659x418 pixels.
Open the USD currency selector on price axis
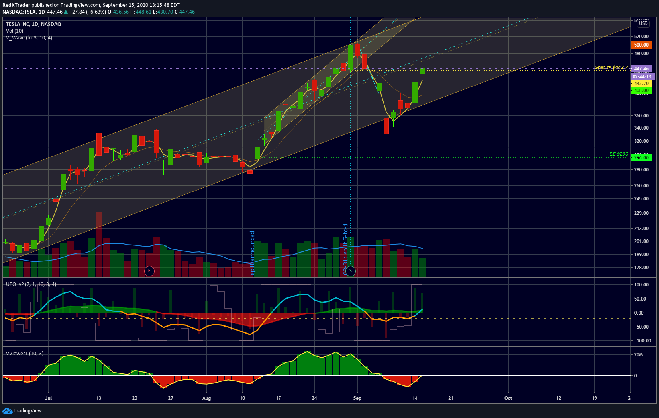[643, 23]
